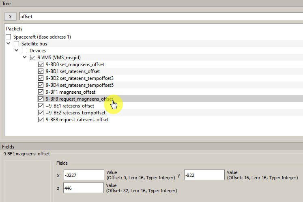Click the z field containing 446
The width and height of the screenshot is (303, 202).
coord(84,188)
